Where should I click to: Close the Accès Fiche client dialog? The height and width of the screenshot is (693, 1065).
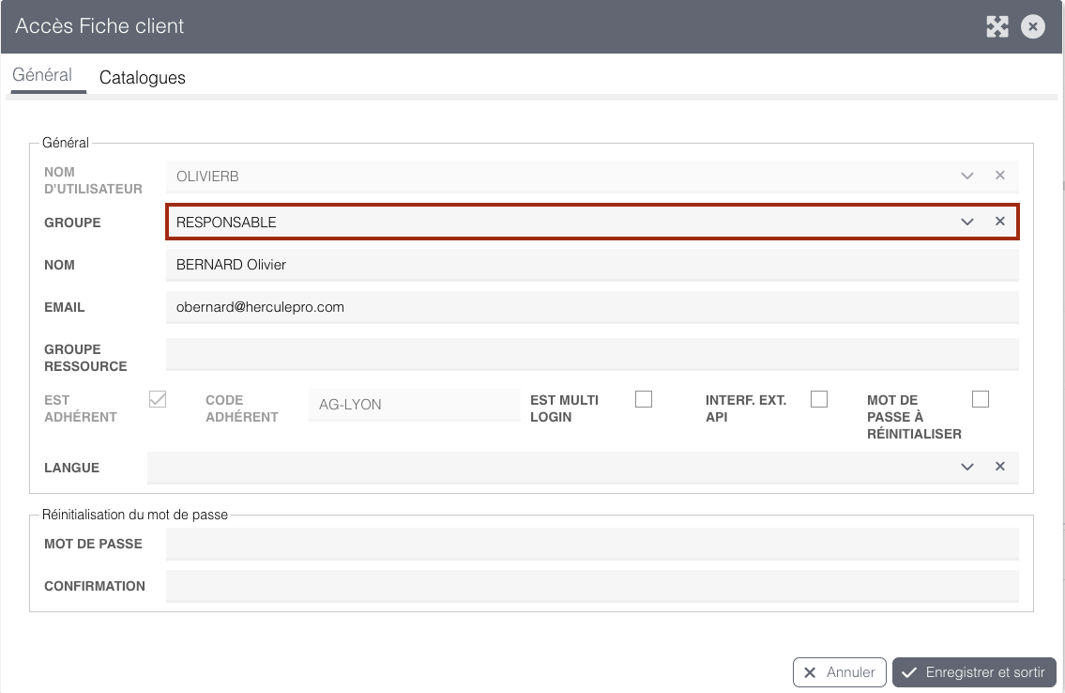1032,26
